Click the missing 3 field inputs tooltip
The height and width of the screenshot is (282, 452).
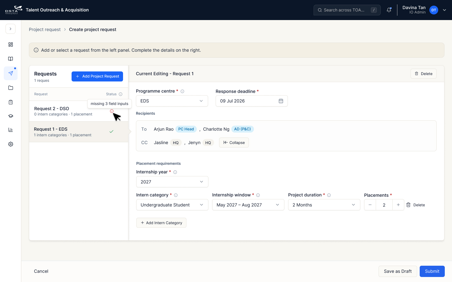(x=110, y=104)
